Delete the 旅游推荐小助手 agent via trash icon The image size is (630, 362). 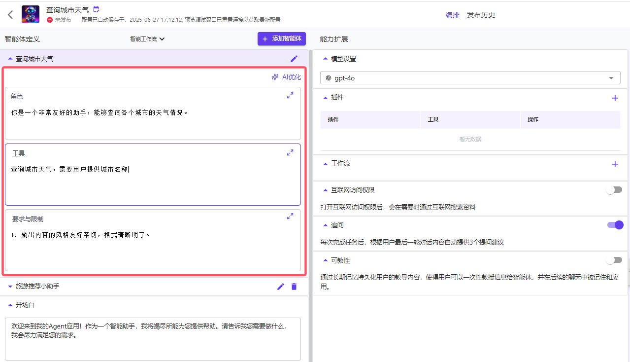pyautogui.click(x=294, y=287)
